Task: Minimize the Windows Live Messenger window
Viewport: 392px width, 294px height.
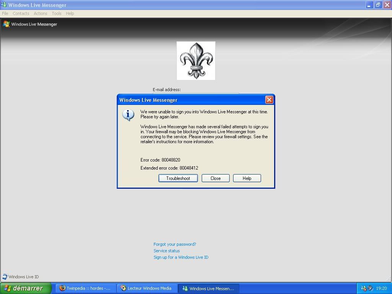Action: point(369,5)
